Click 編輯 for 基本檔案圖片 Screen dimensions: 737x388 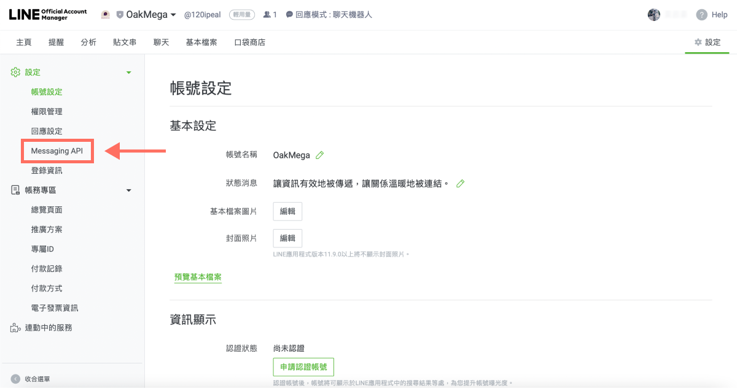[287, 211]
